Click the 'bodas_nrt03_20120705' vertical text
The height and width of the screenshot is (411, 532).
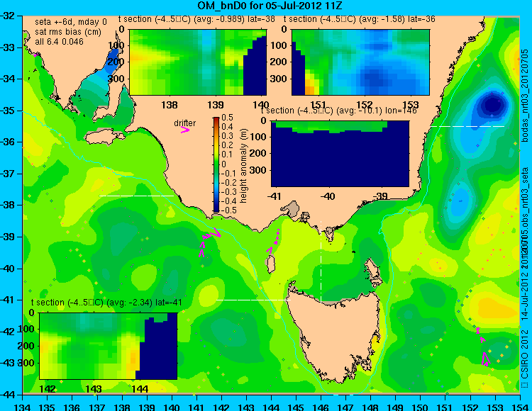coord(525,95)
